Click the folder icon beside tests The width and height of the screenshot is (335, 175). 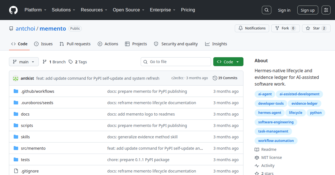[x=16, y=160]
